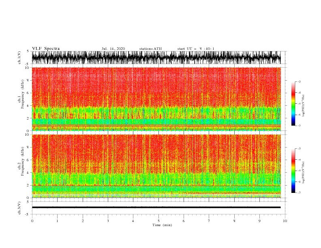
Task: Click the "7" tick on the Time axis
Action: pos(209,221)
